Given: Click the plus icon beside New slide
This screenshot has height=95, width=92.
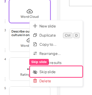Looking at the screenshot, I should (x=35, y=26).
